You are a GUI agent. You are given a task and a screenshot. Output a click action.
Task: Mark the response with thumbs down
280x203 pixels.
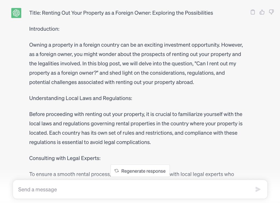tap(271, 12)
